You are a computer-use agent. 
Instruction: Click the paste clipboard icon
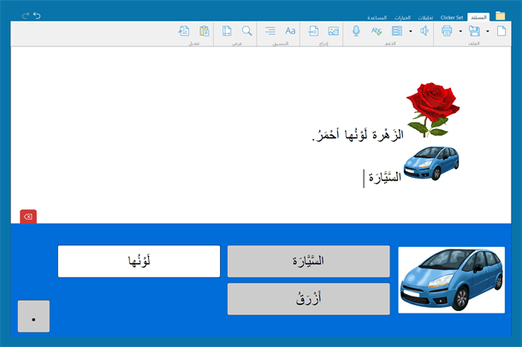click(x=204, y=31)
